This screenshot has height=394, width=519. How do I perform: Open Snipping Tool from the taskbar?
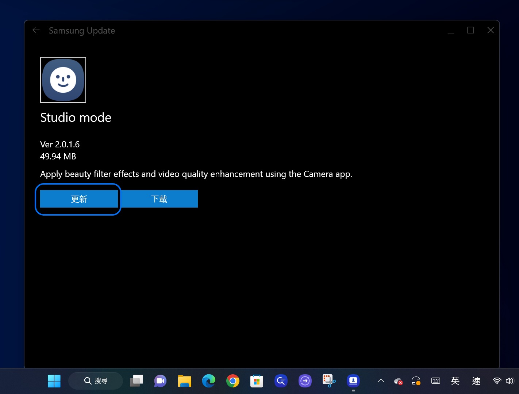[329, 381]
